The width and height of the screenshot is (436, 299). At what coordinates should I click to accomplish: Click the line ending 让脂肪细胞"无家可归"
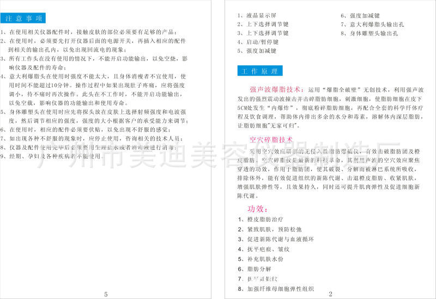coord(269,126)
